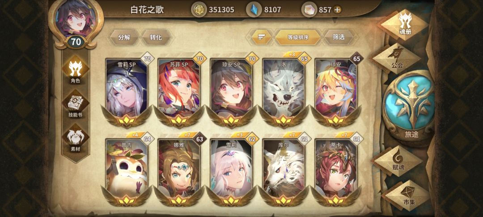Tap the 旅途 journey emblem
The width and height of the screenshot is (483, 217).
pyautogui.click(x=412, y=107)
